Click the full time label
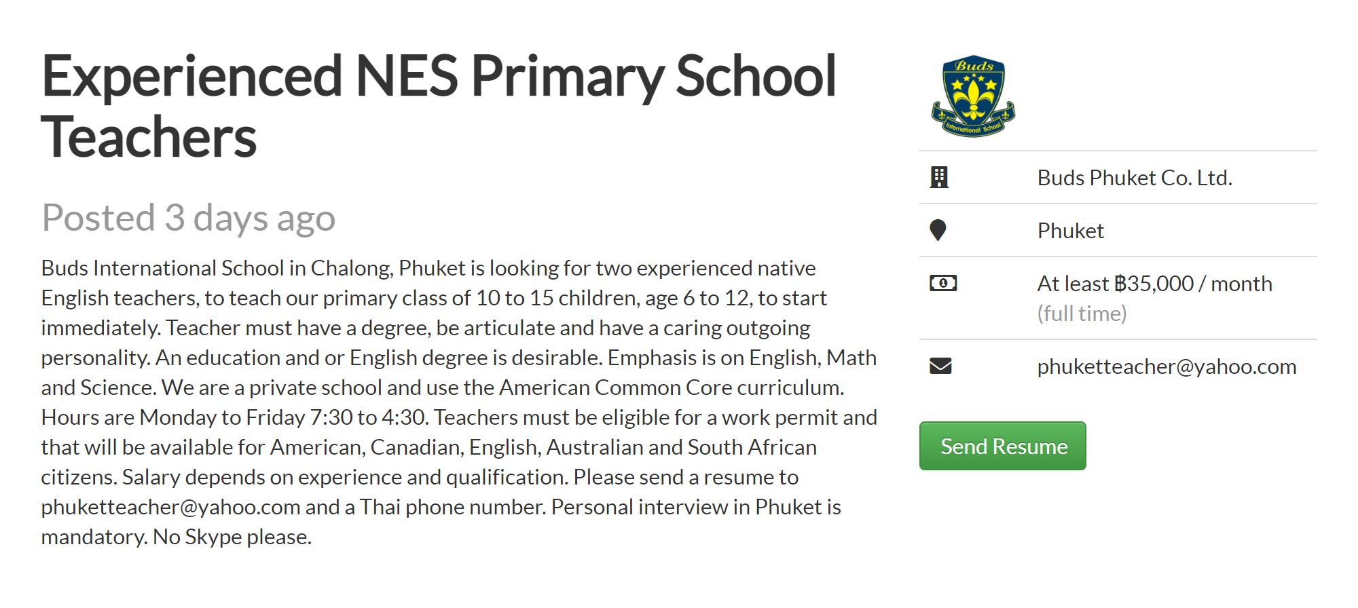The image size is (1358, 608). coord(1082,313)
